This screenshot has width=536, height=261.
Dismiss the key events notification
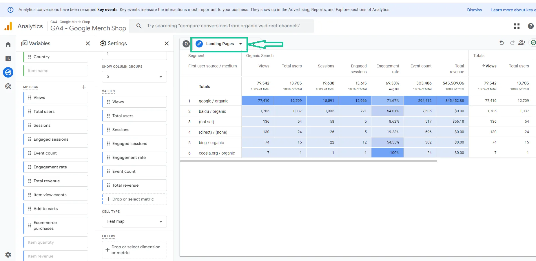pos(474,10)
